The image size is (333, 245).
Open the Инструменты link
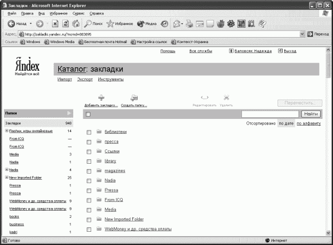click(x=110, y=79)
